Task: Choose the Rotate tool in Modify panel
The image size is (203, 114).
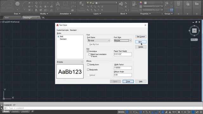Action: [x=41, y=3]
